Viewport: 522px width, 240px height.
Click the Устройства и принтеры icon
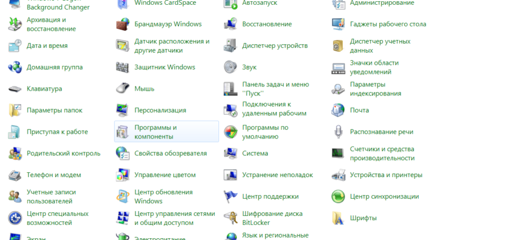pyautogui.click(x=338, y=175)
